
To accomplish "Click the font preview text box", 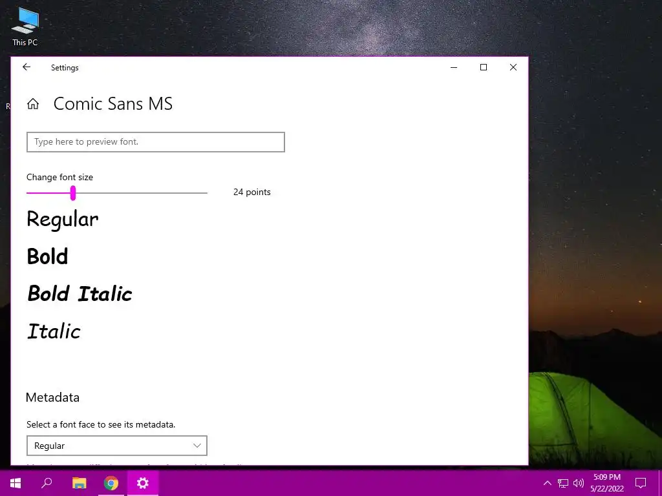I will 155,141.
